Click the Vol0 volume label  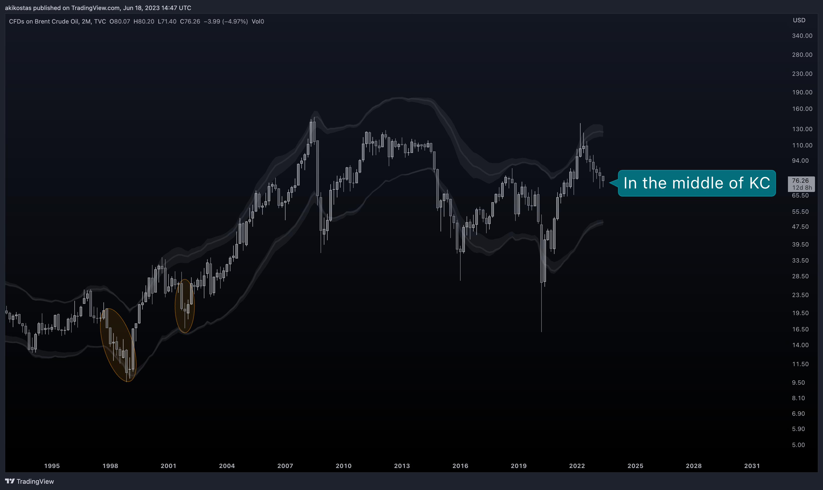click(258, 22)
